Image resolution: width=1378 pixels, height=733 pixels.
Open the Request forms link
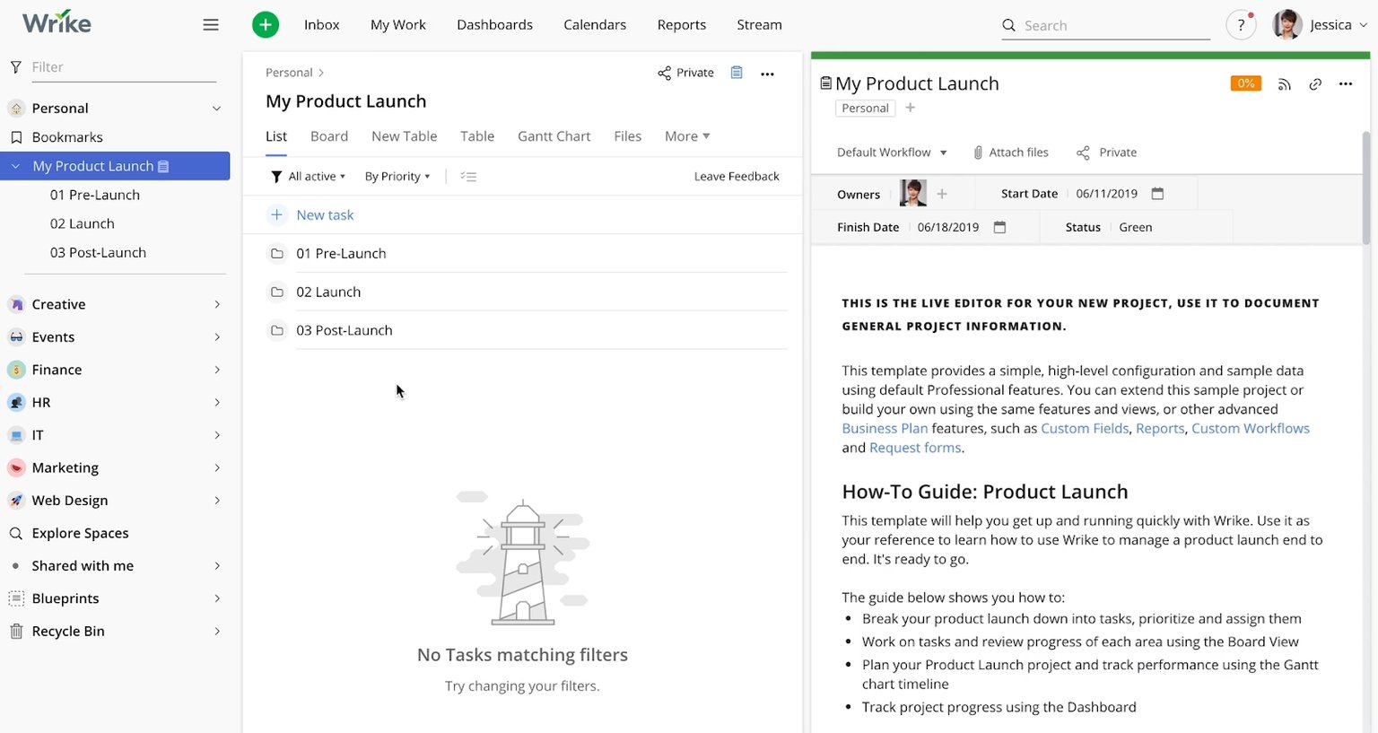click(915, 448)
